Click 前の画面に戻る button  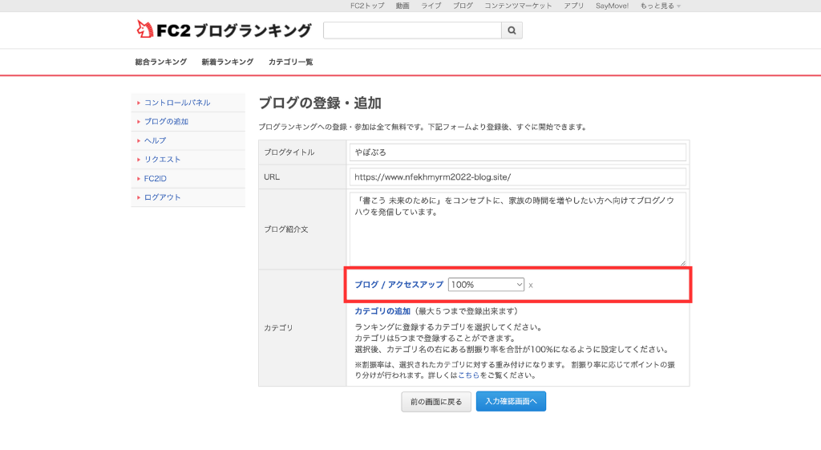(x=436, y=402)
